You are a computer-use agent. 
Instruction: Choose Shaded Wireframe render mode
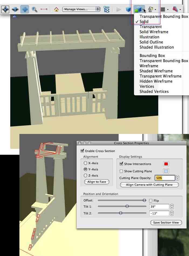tap(156, 71)
